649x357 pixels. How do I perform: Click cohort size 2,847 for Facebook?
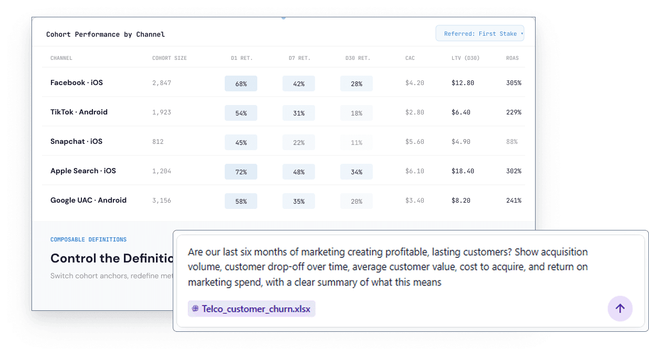point(162,83)
